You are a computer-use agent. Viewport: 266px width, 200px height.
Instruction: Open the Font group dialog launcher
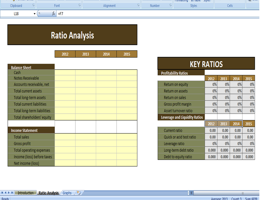[x=80, y=6]
